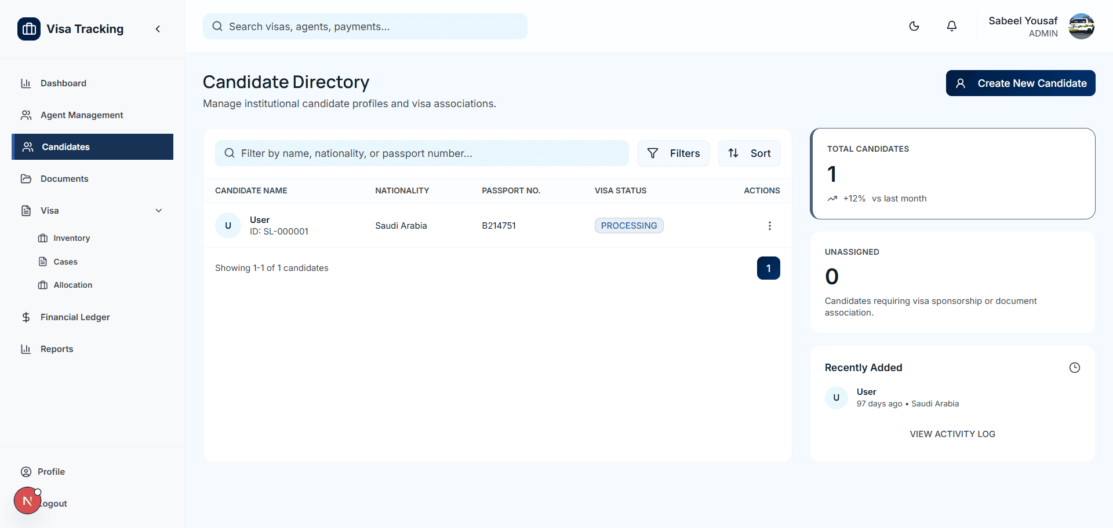
Task: Click the candidate filter input field
Action: [422, 153]
